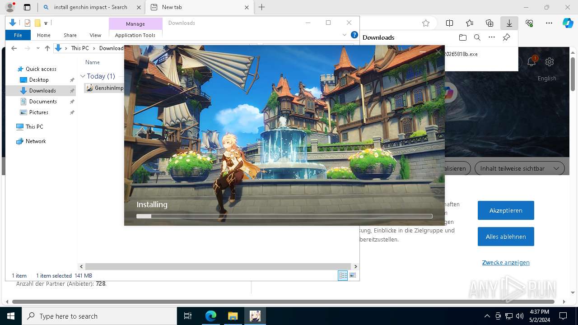
Task: Open Pictures in the navigation pane
Action: coord(39,112)
